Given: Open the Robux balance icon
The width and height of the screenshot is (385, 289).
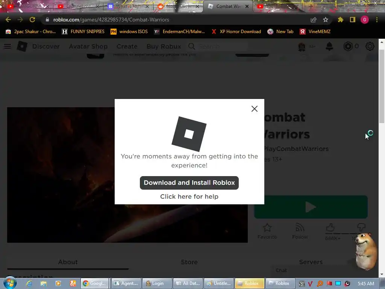Looking at the screenshot, I should (348, 46).
